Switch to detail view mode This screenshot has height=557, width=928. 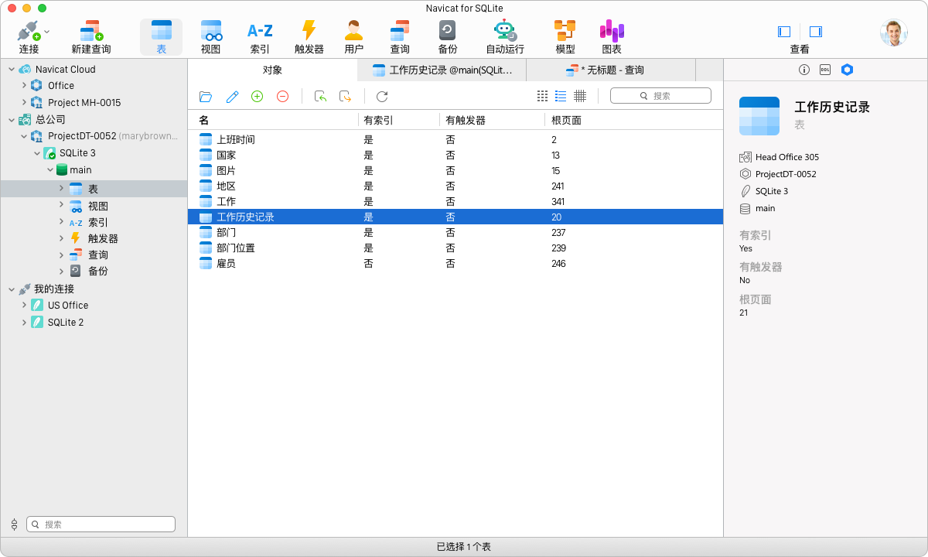580,96
